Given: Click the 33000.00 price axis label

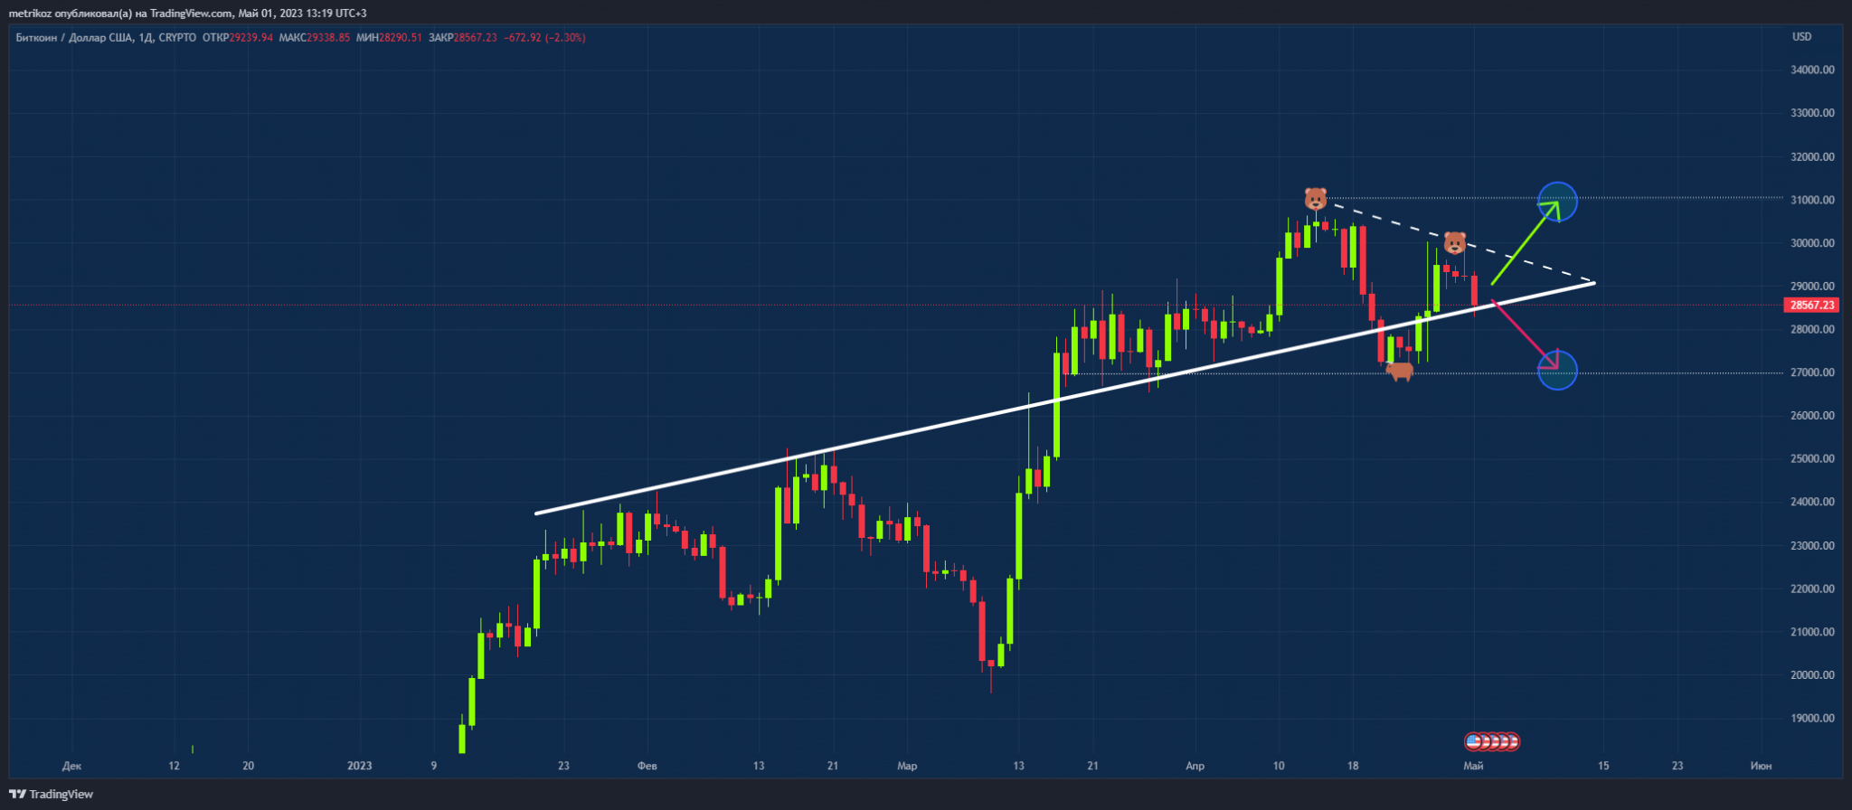Looking at the screenshot, I should [1812, 113].
